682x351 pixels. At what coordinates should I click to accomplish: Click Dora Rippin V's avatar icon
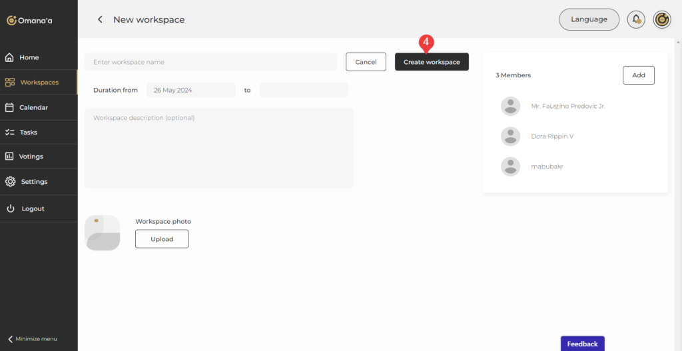(510, 136)
